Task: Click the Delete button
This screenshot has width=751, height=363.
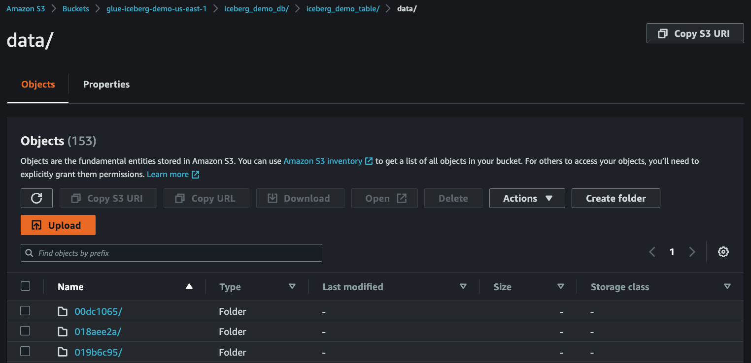Action: click(x=453, y=198)
